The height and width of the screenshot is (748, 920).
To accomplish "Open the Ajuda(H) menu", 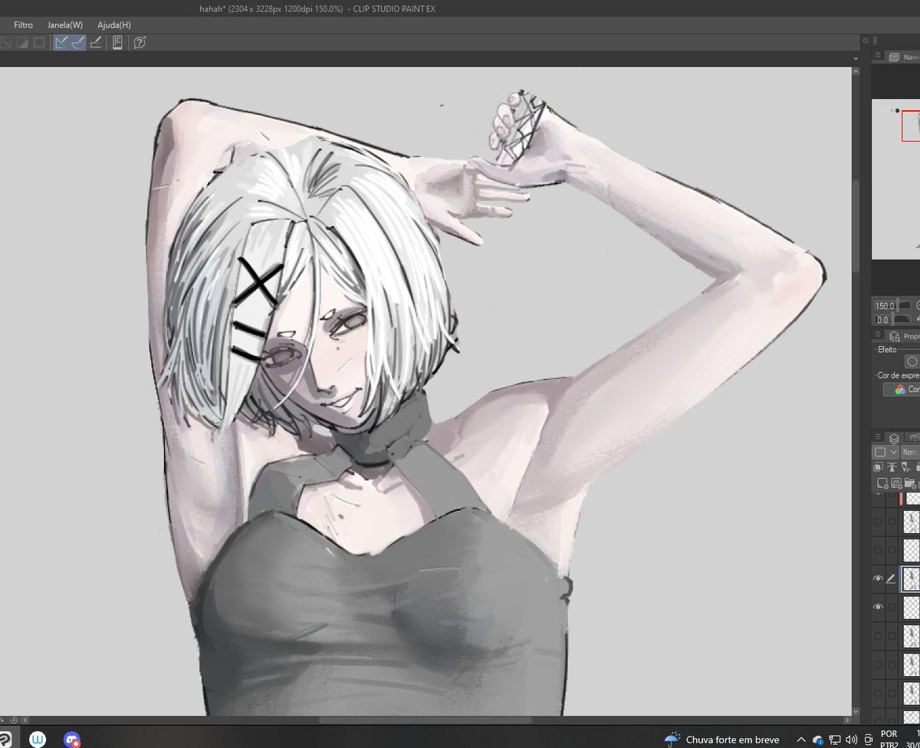I will [x=113, y=25].
